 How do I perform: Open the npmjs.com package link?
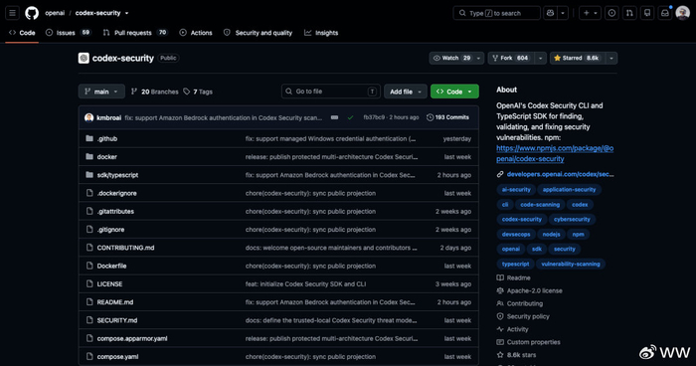[555, 153]
